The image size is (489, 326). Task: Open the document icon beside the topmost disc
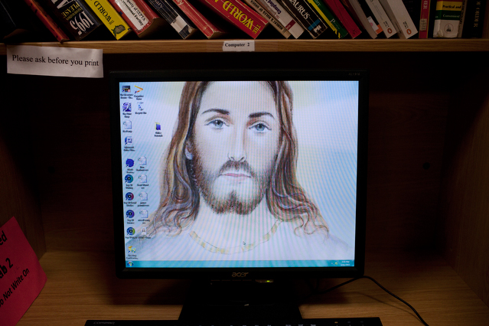(142, 179)
